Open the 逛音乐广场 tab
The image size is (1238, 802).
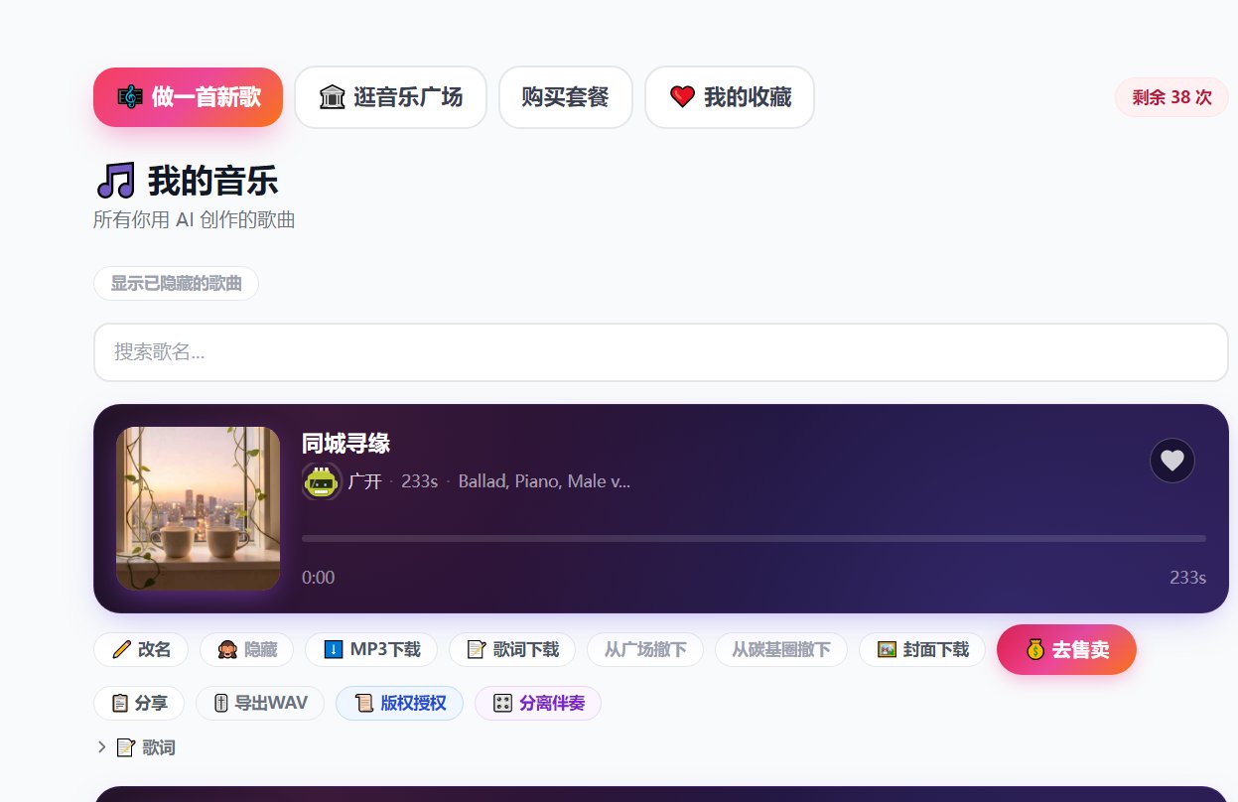(390, 97)
